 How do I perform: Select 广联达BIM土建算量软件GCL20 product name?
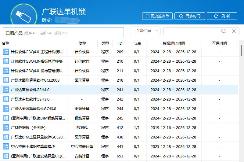[x=38, y=137]
